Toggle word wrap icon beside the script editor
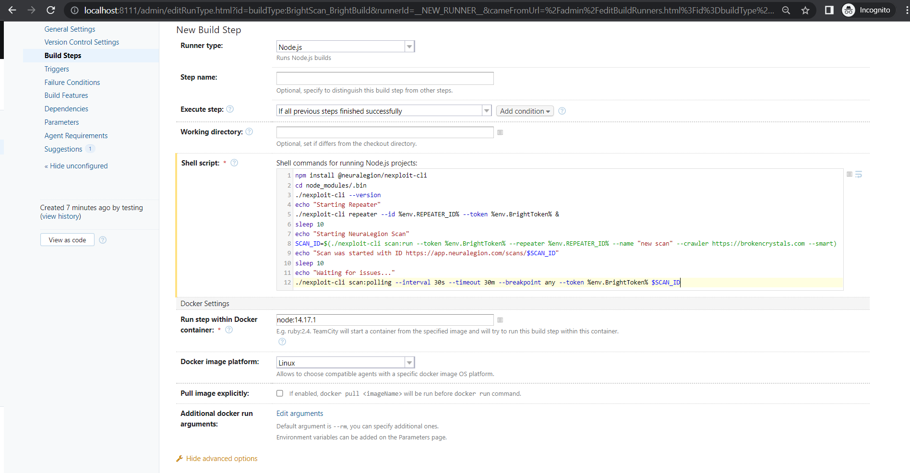 tap(859, 174)
